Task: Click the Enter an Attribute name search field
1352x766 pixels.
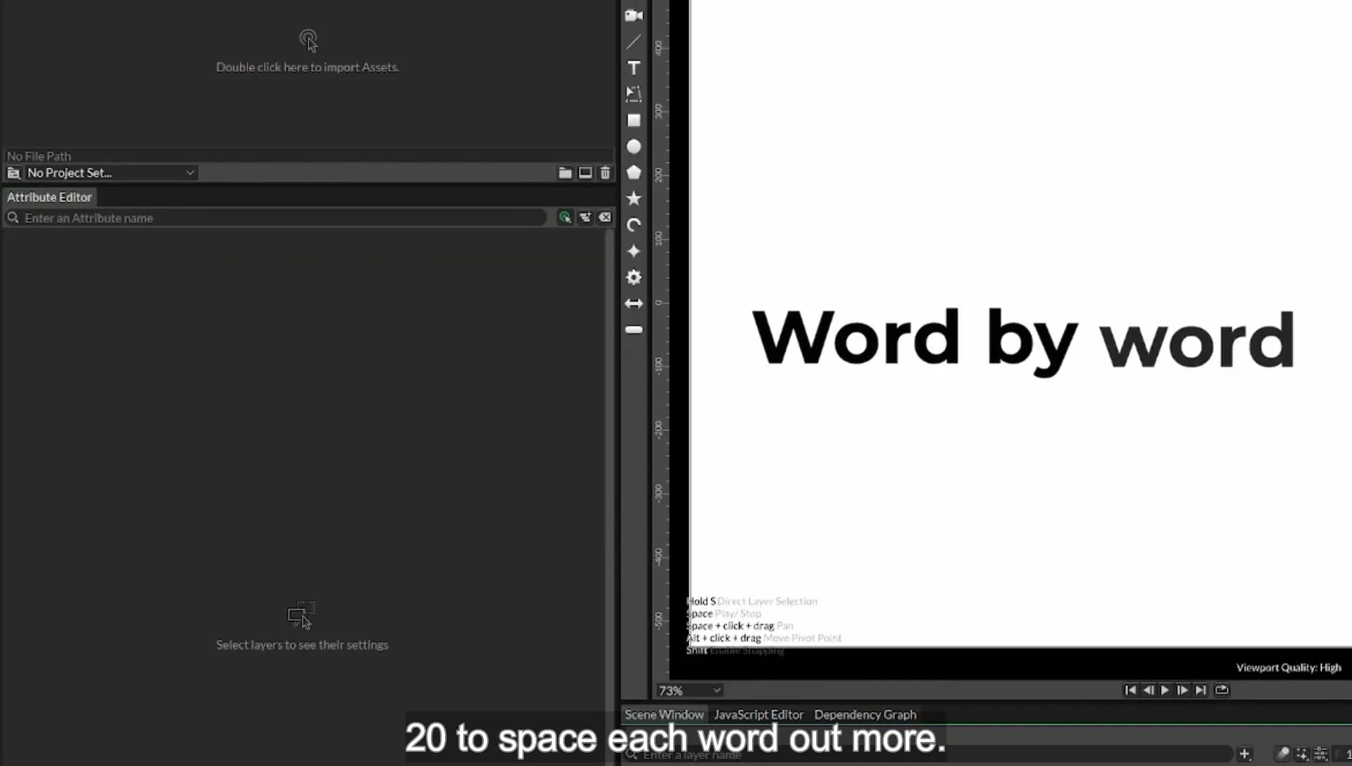Action: click(x=276, y=218)
